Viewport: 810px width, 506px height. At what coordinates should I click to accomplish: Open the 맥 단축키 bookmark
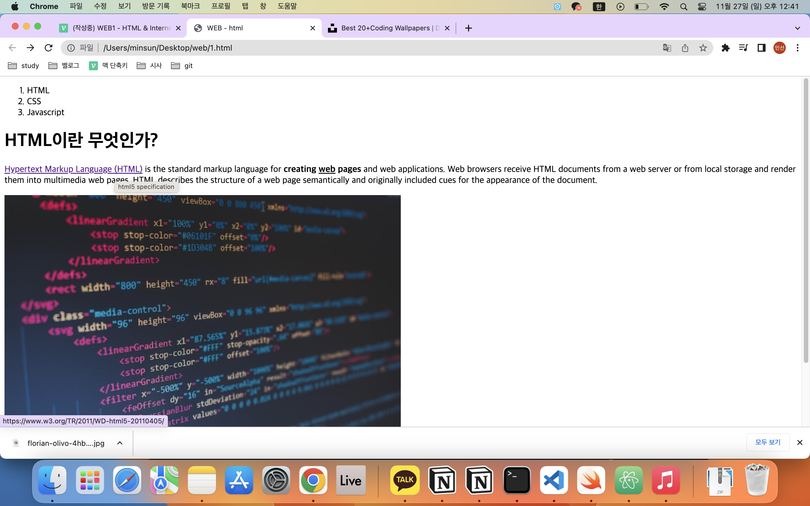[108, 65]
